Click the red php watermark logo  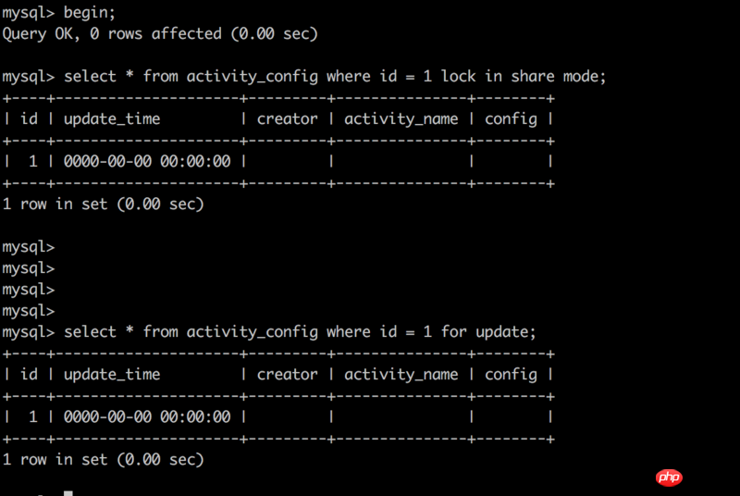669,477
